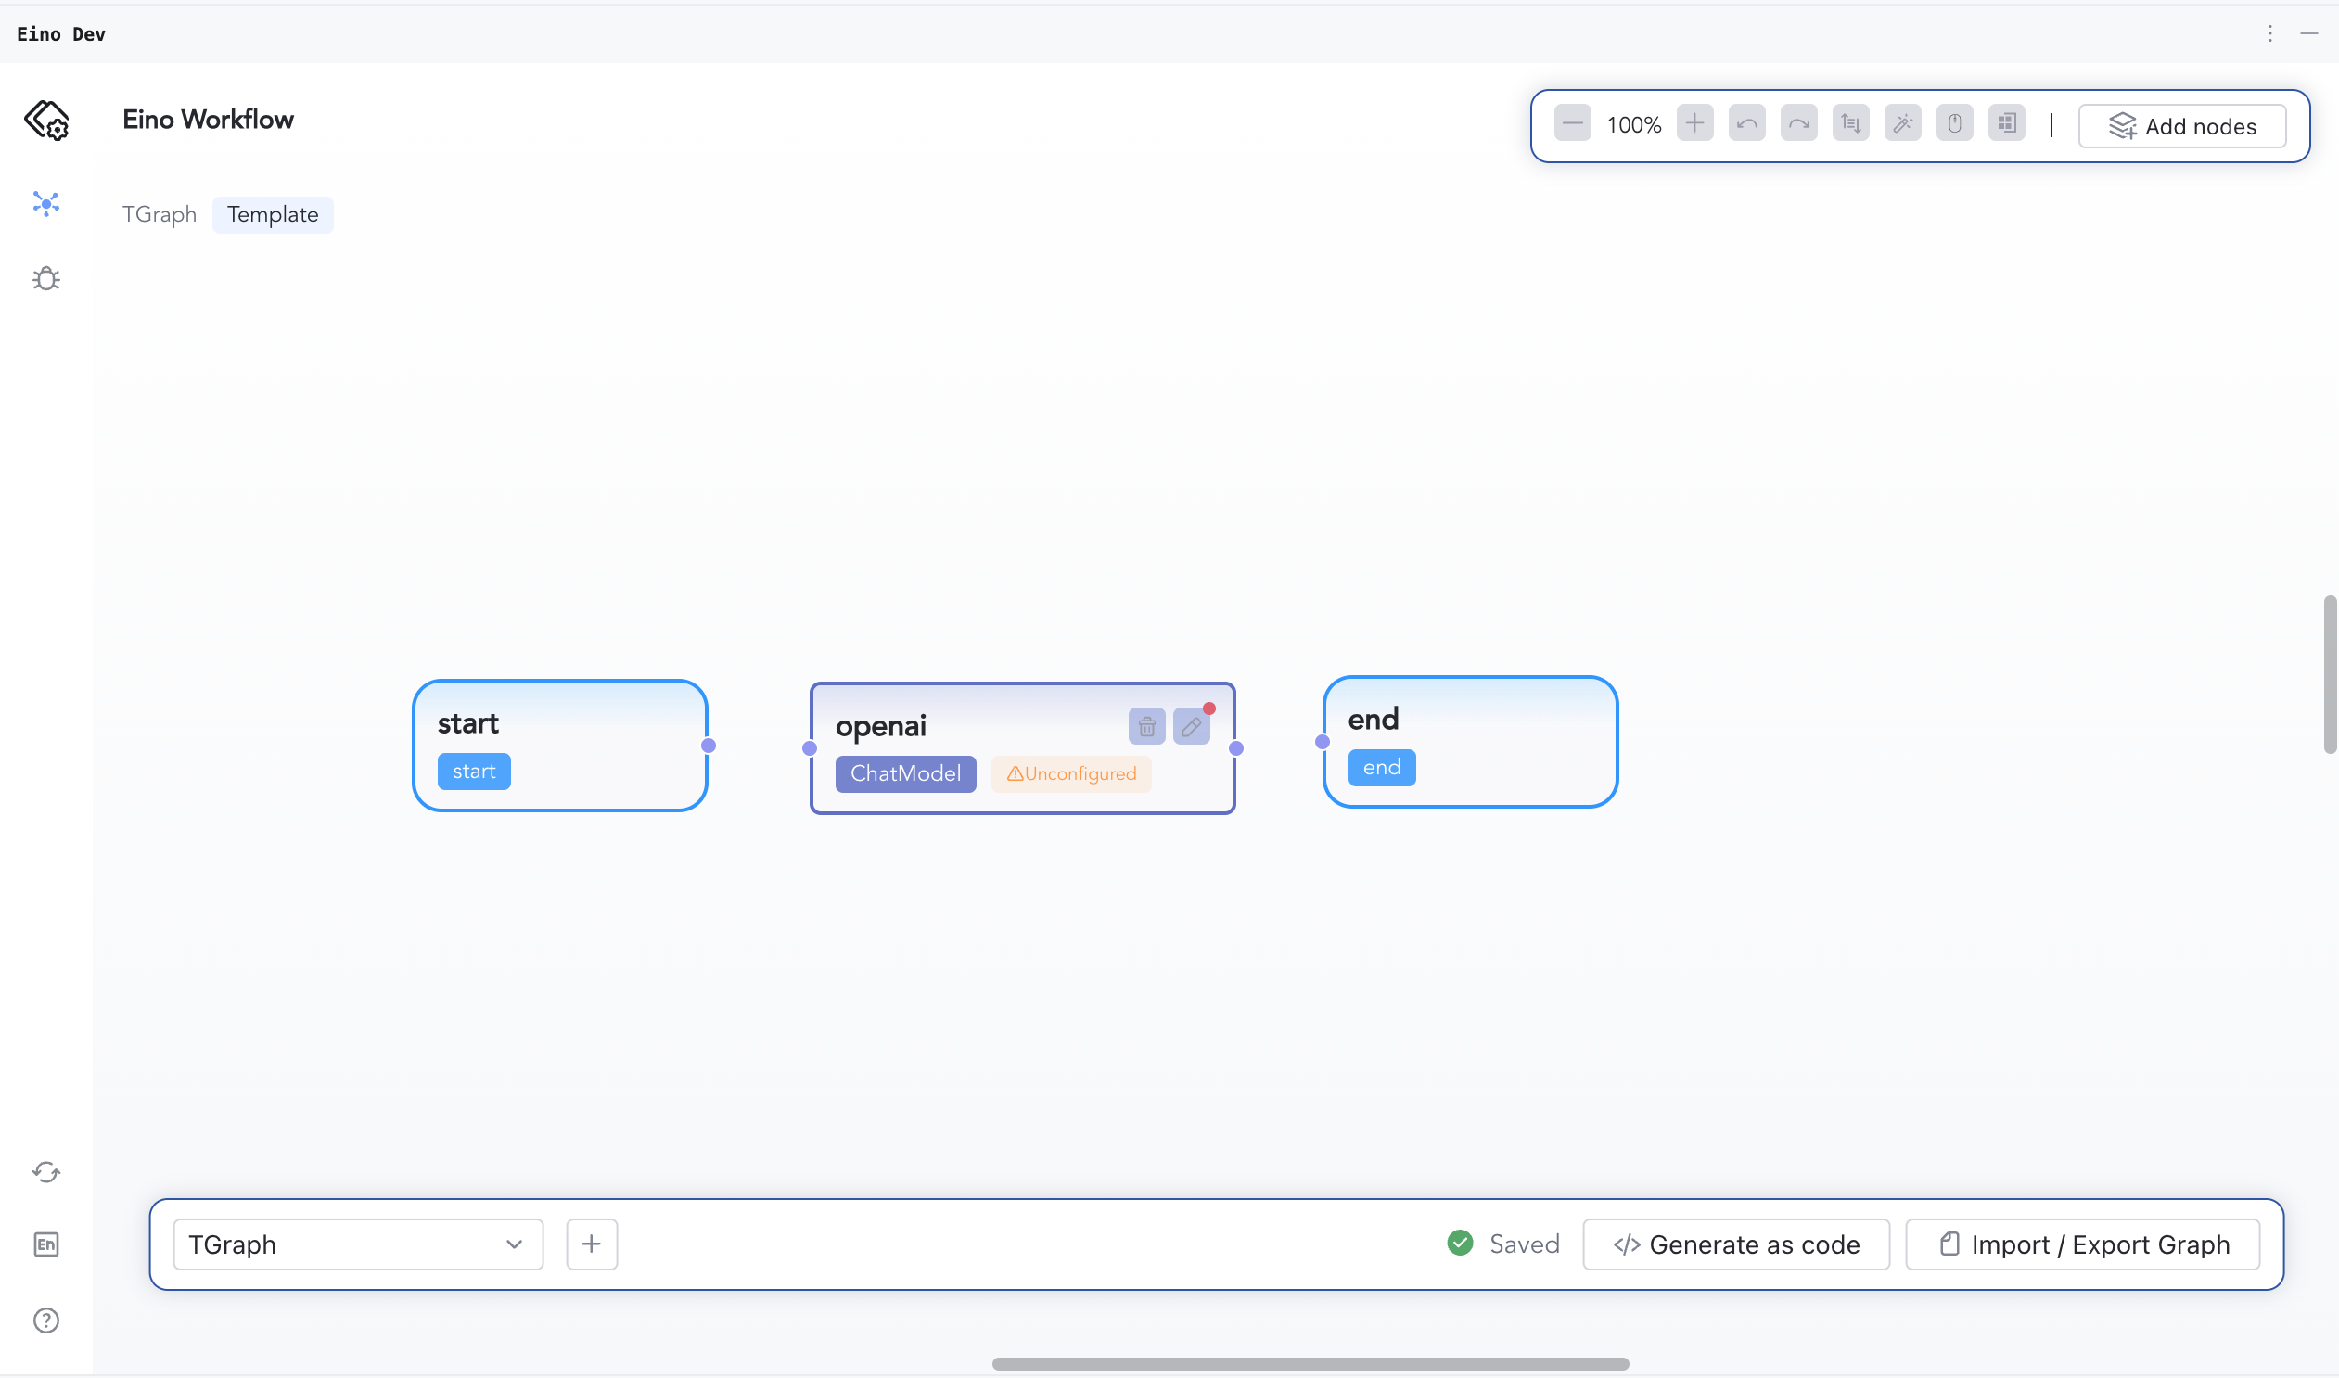Toggle the minimap panel icon
The width and height of the screenshot is (2339, 1378).
click(x=2007, y=123)
